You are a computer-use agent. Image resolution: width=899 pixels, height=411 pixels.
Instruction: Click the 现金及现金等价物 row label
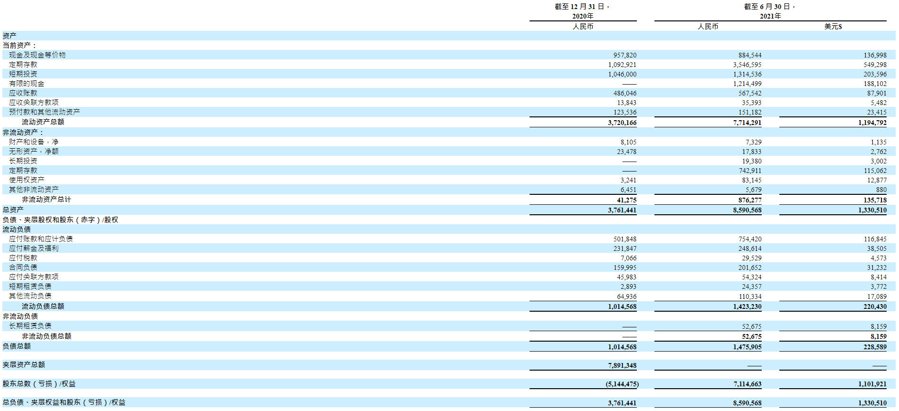[x=37, y=55]
